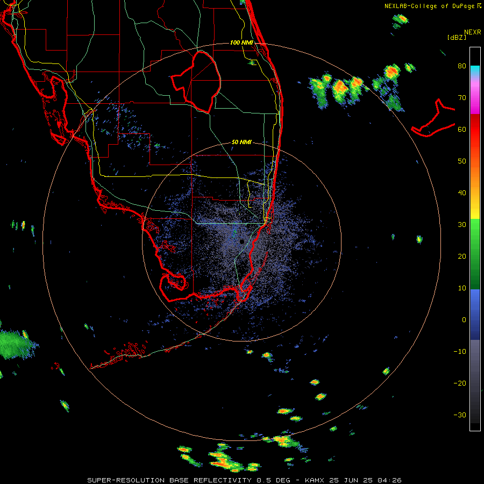The height and width of the screenshot is (484, 484).
Task: Select the "40" value on dBZ scale
Action: [462, 193]
